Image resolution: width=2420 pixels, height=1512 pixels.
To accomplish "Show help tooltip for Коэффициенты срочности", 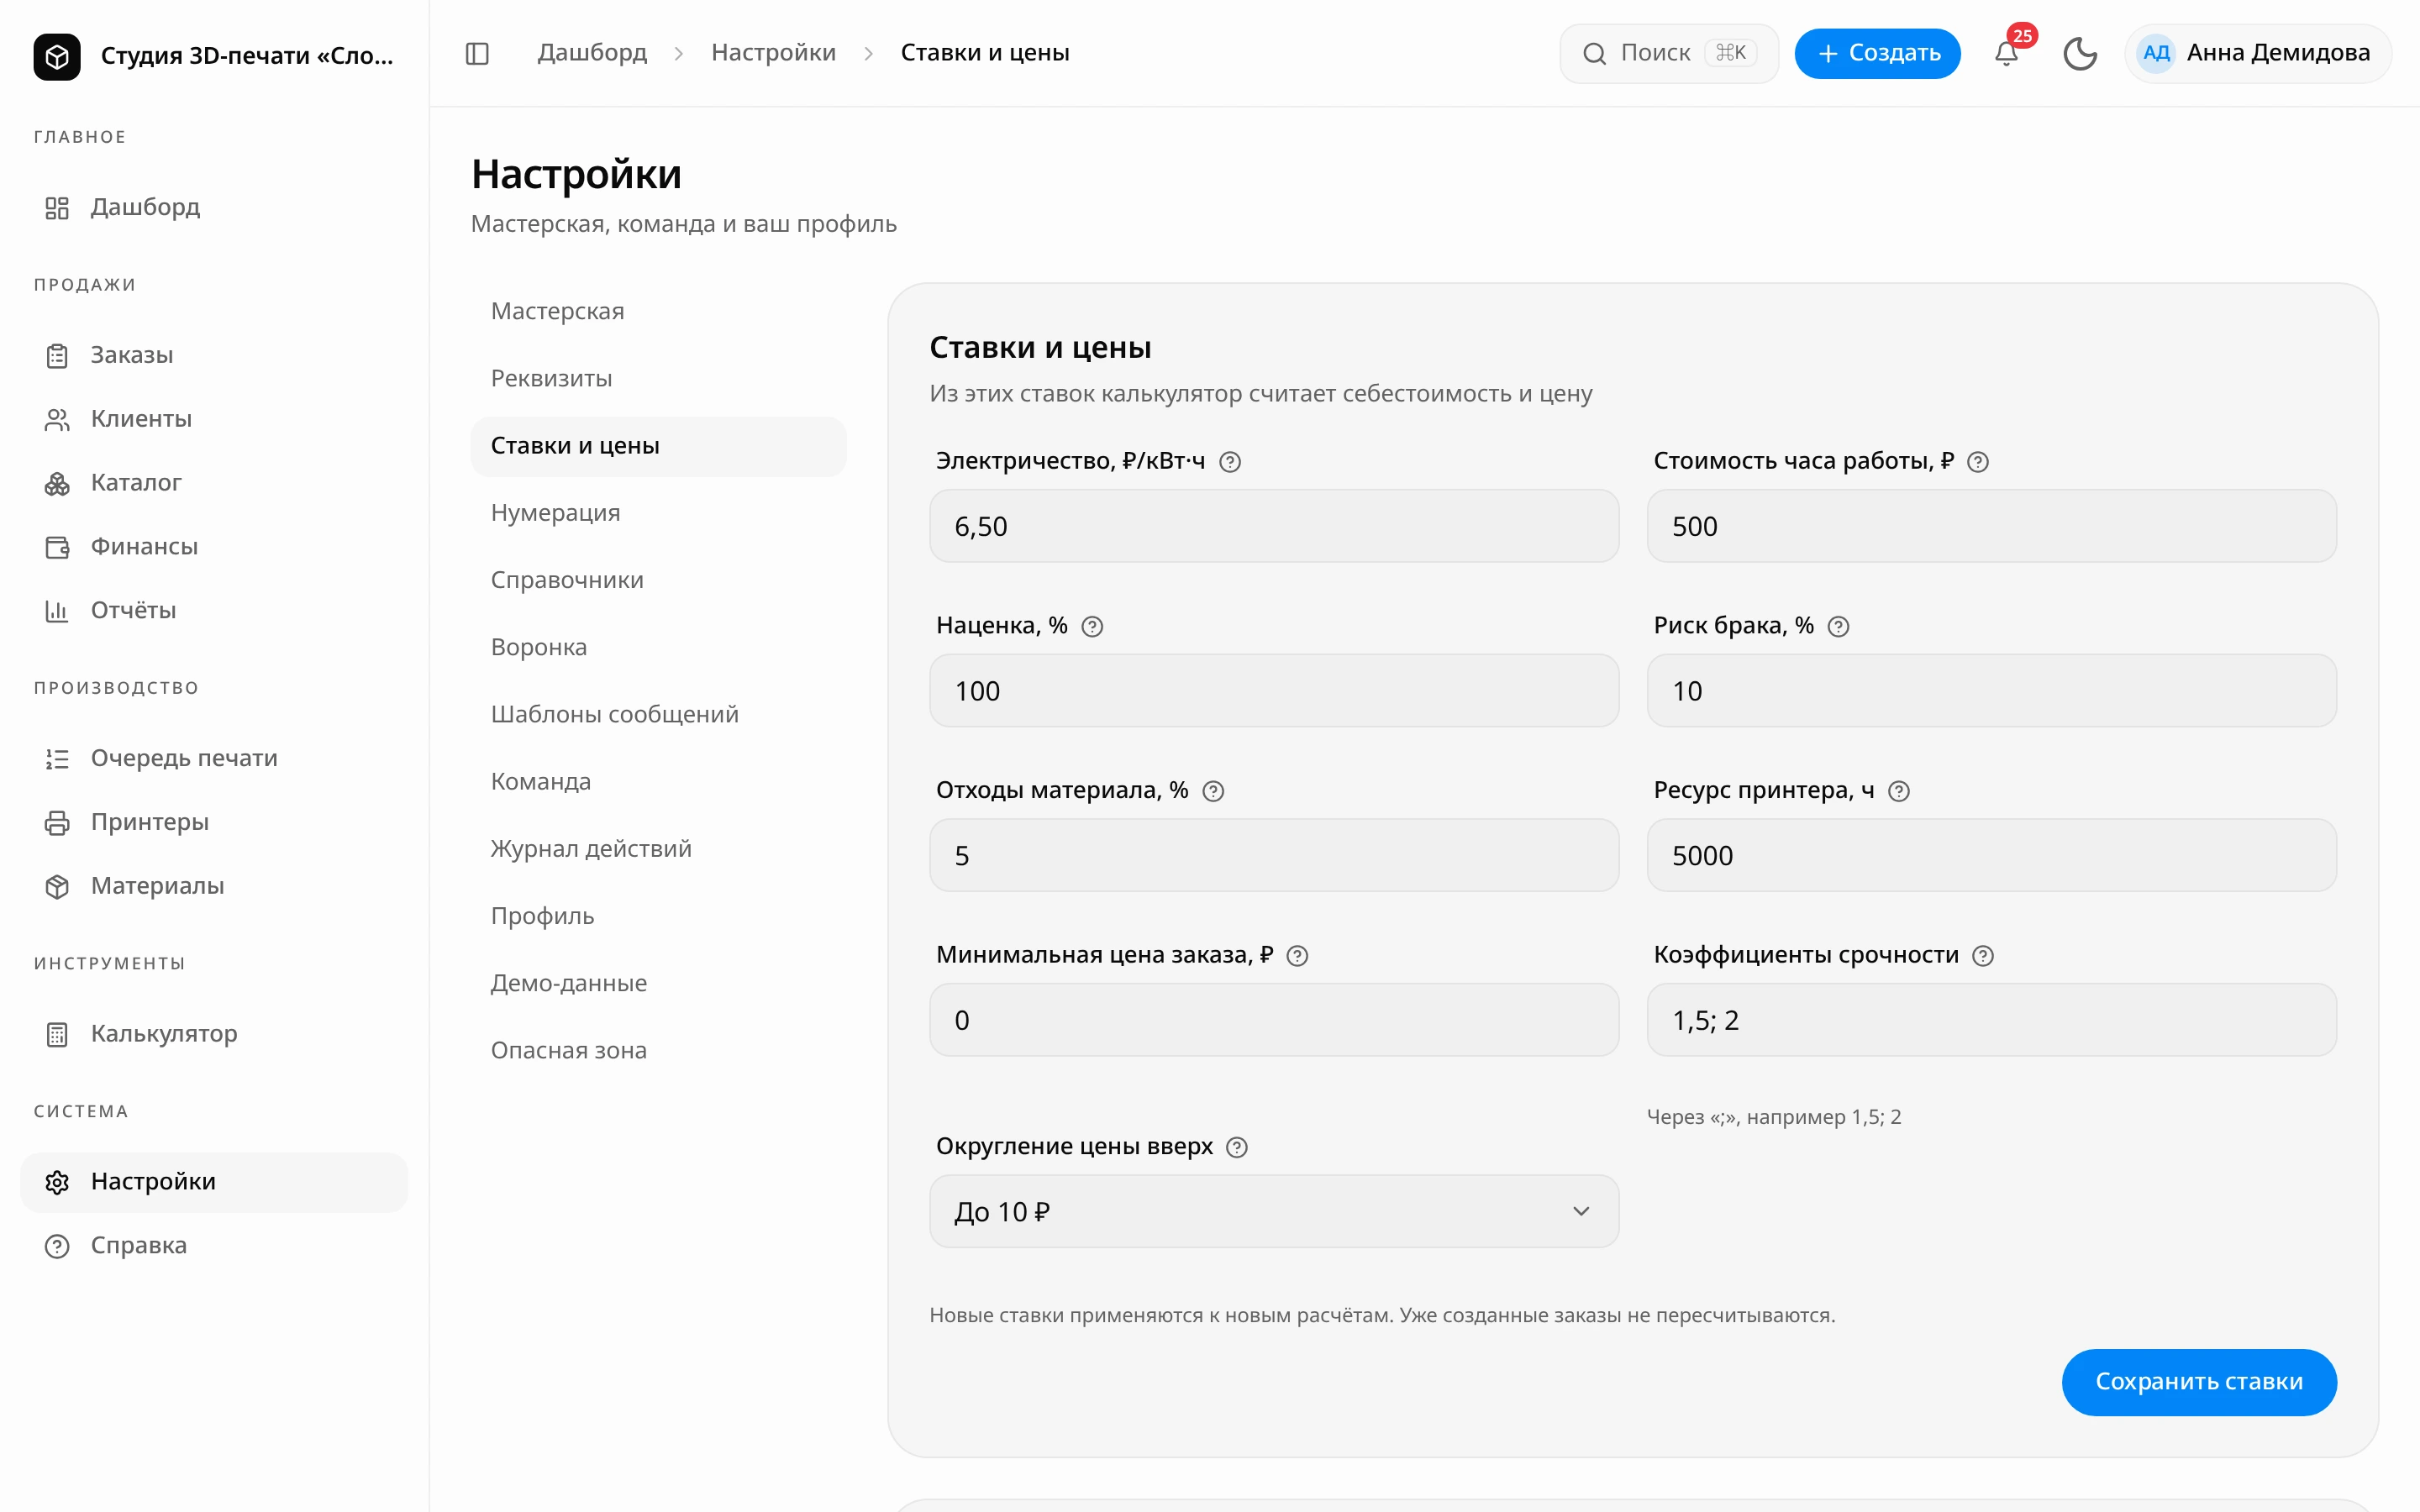I will pos(1983,956).
